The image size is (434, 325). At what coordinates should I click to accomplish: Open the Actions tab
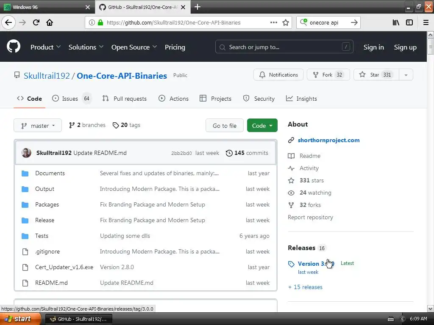pyautogui.click(x=173, y=99)
